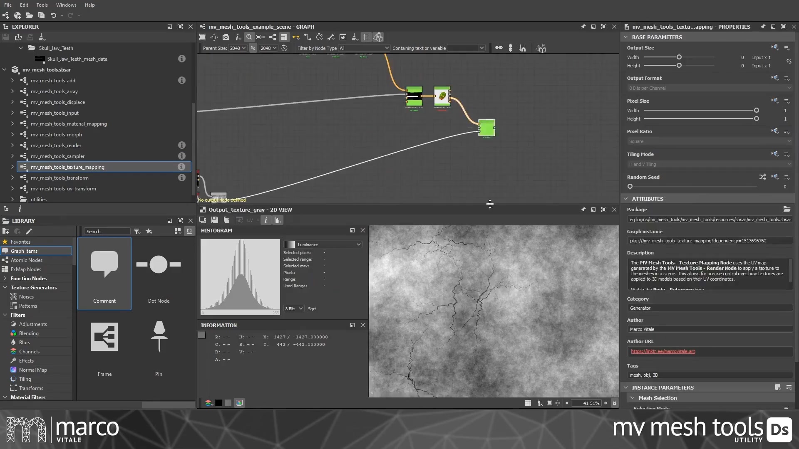Click the info icon beside mv_mesh_tools_render
Viewport: 799px width, 449px height.
[x=181, y=146]
